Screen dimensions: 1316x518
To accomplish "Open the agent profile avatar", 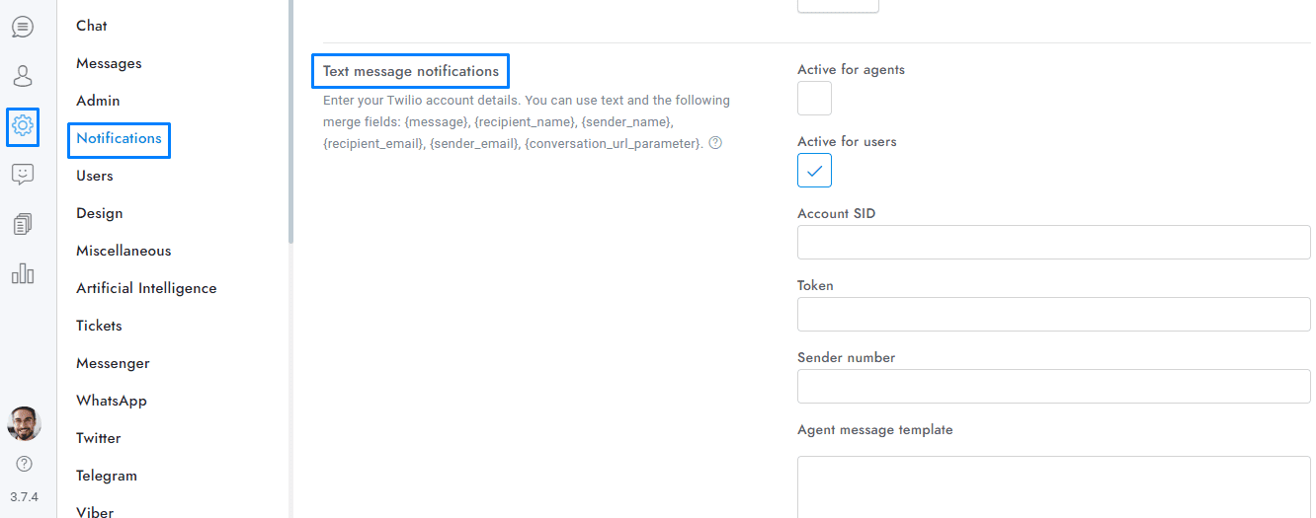I will [x=24, y=423].
